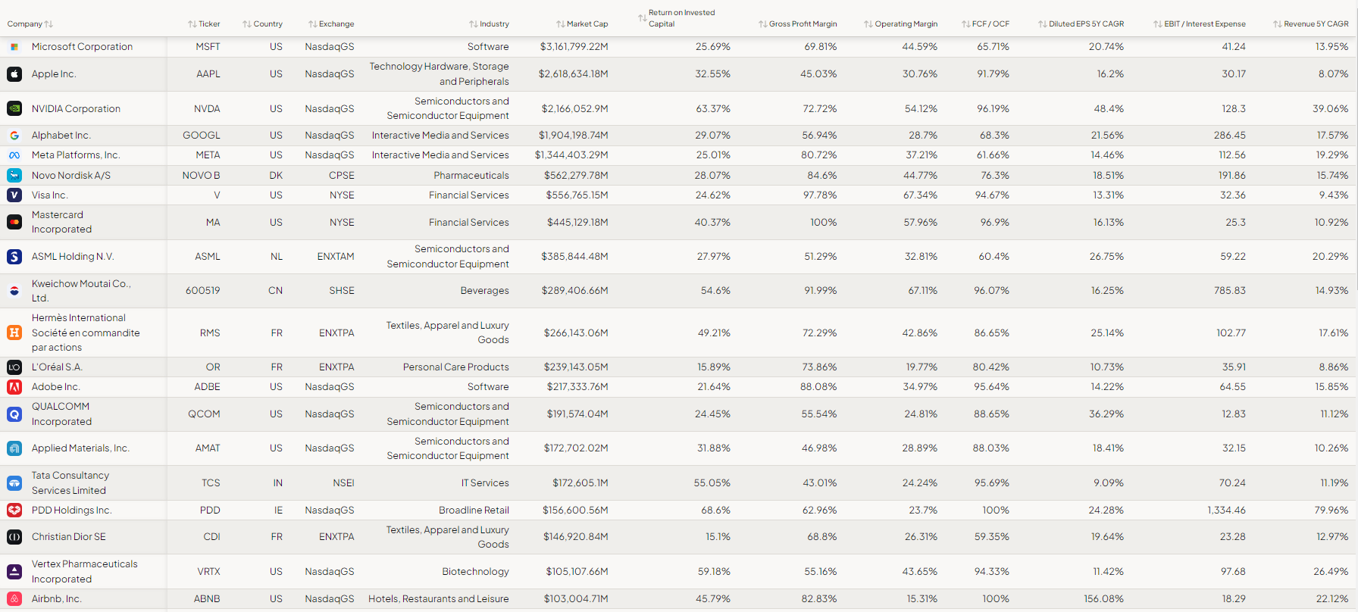Image resolution: width=1358 pixels, height=612 pixels.
Task: Click the SHSE exchange cell
Action: (342, 291)
